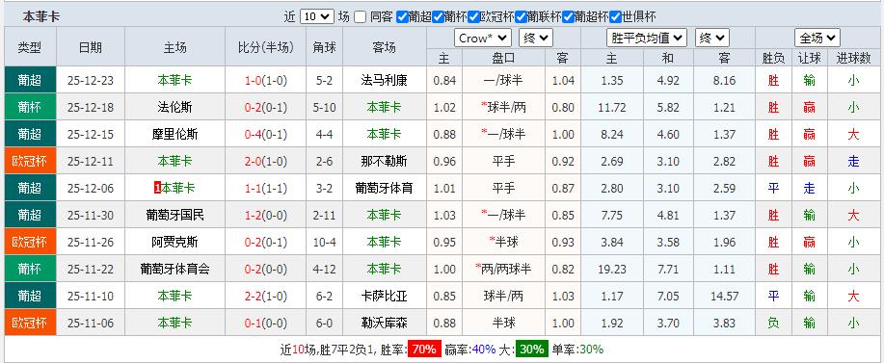Screen dimensions: 884x363
Task: Open the 那不勒斯 team link
Action: pos(384,162)
